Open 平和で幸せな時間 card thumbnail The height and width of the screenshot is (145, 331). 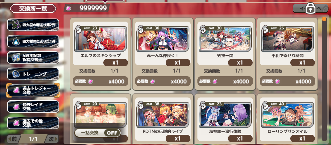pos(287,39)
